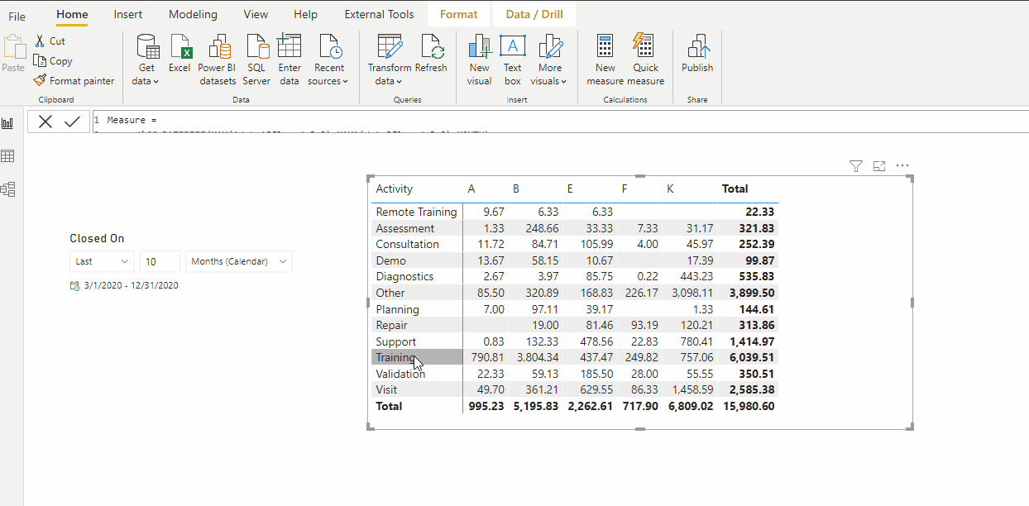Select the Remote Training row label

click(x=416, y=212)
